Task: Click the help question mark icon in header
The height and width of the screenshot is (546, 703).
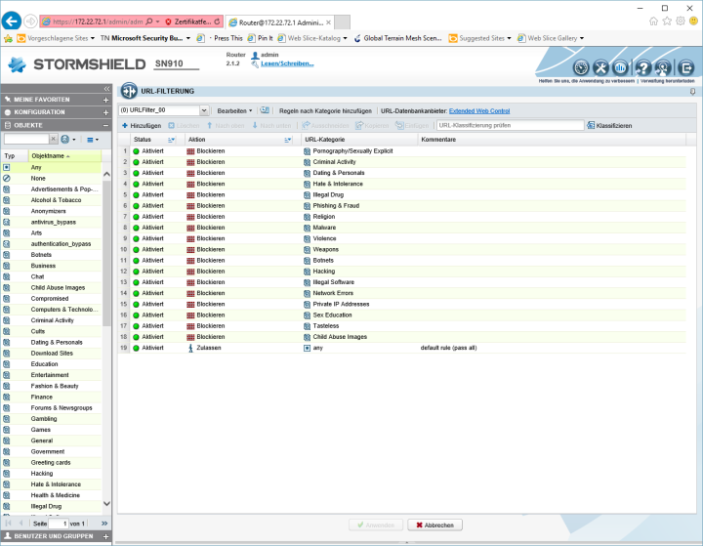Action: point(643,67)
